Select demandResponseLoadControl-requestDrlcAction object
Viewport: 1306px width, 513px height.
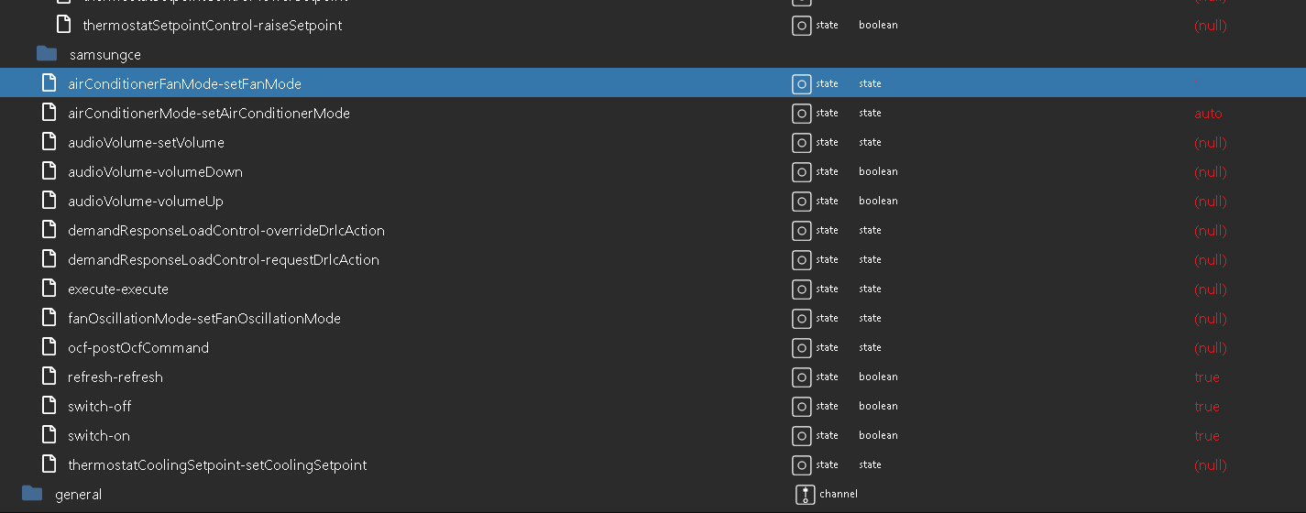pos(224,260)
